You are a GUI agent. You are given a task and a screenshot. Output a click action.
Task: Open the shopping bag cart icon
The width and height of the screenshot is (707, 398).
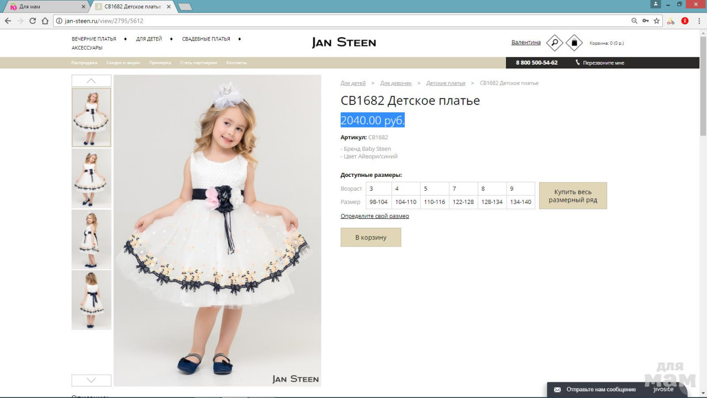(574, 43)
